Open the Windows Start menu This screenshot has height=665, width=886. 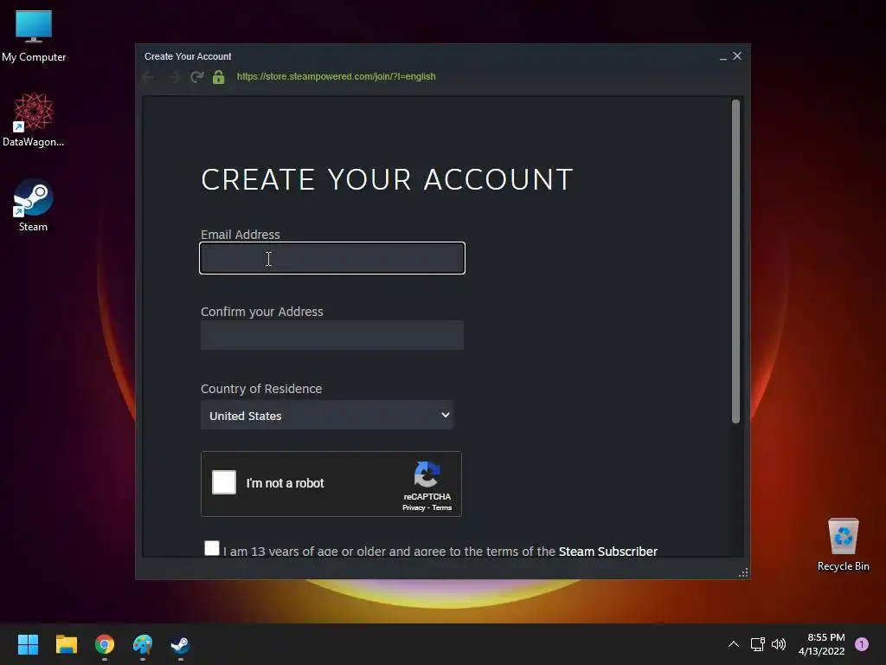pos(28,644)
